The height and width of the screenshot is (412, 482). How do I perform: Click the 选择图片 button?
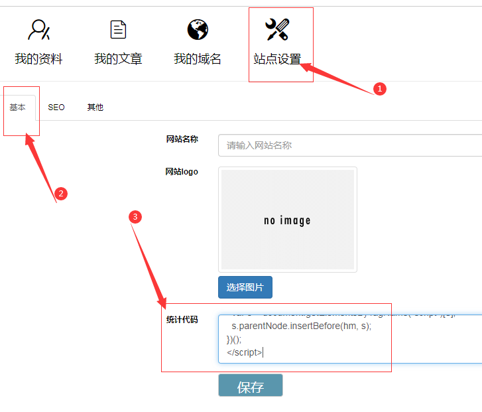tap(245, 287)
